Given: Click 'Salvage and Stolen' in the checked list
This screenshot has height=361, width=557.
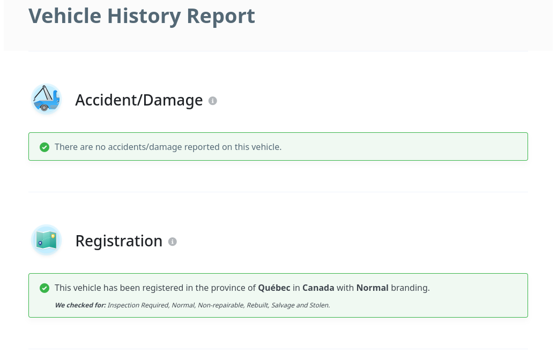Looking at the screenshot, I should [301, 305].
